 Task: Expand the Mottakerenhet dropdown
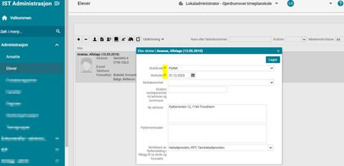221,83
